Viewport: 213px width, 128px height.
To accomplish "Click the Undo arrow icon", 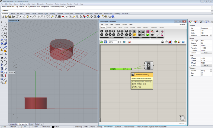I will pyautogui.click(x=31, y=16).
